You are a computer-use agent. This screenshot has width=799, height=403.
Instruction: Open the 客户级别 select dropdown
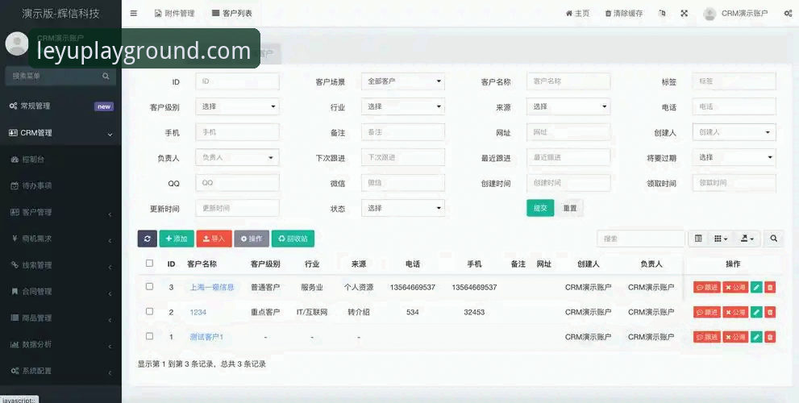pyautogui.click(x=237, y=107)
